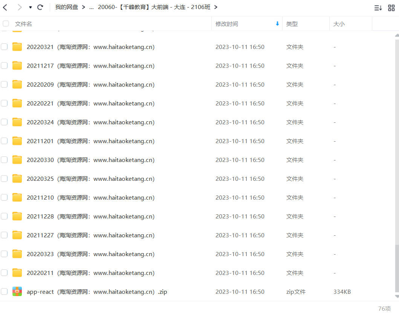Sort by 大小 column header

(339, 24)
